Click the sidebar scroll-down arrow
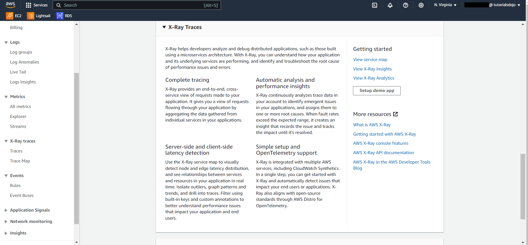The height and width of the screenshot is (245, 528). pos(76,243)
